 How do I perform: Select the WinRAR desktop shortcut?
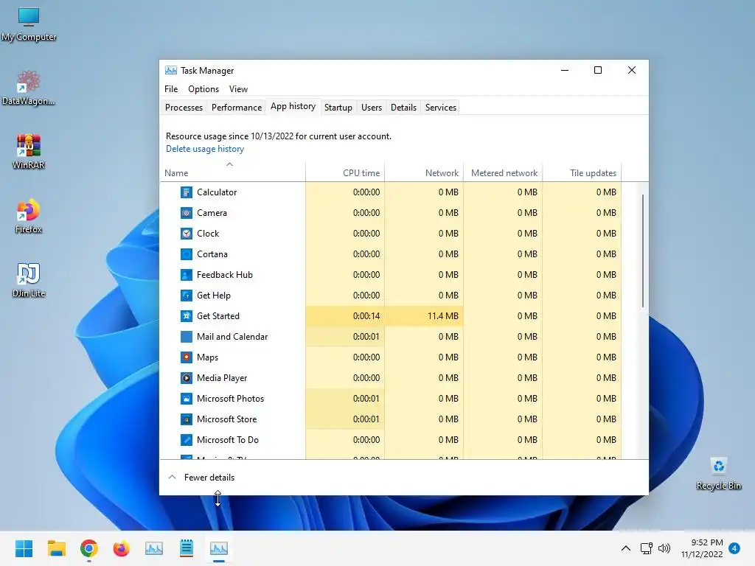point(29,152)
